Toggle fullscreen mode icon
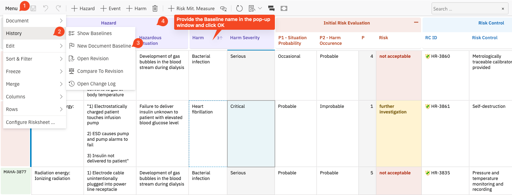The image size is (512, 195). click(x=284, y=8)
